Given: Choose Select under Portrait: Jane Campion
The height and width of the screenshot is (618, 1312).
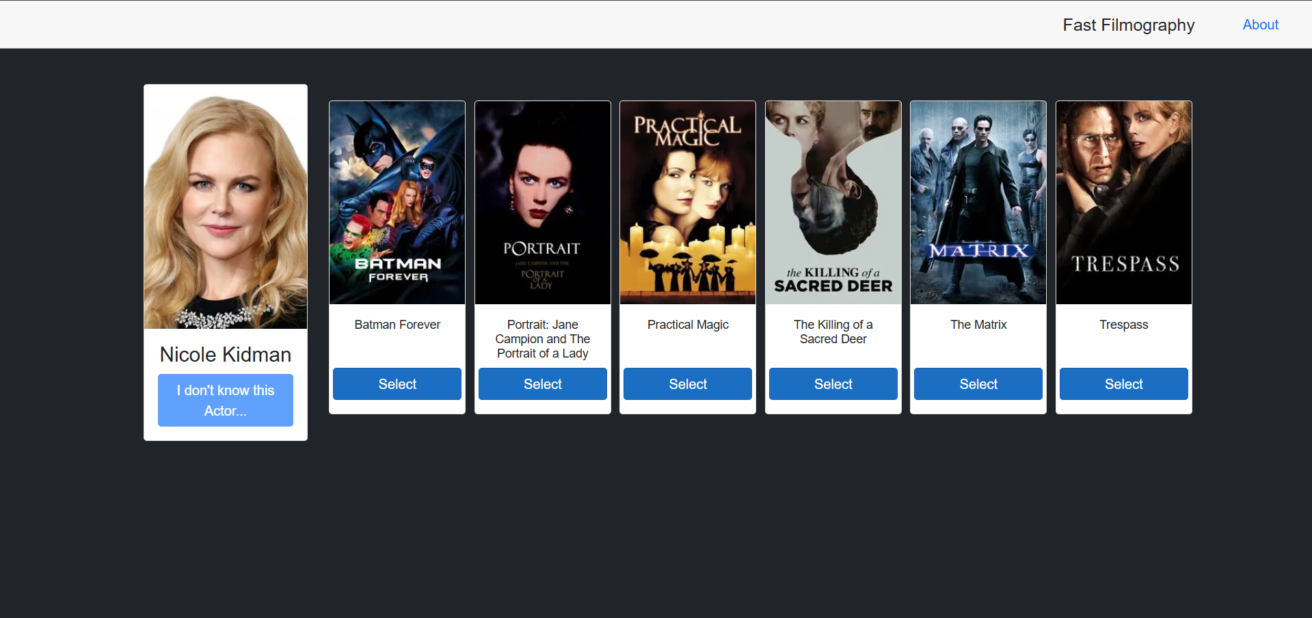Looking at the screenshot, I should tap(543, 384).
